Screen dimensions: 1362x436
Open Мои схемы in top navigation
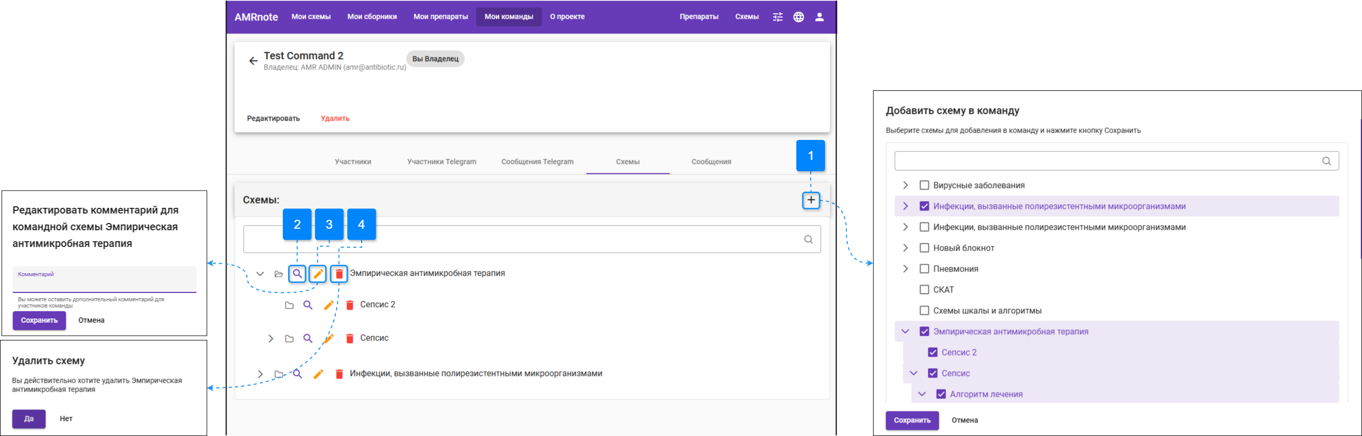(311, 17)
